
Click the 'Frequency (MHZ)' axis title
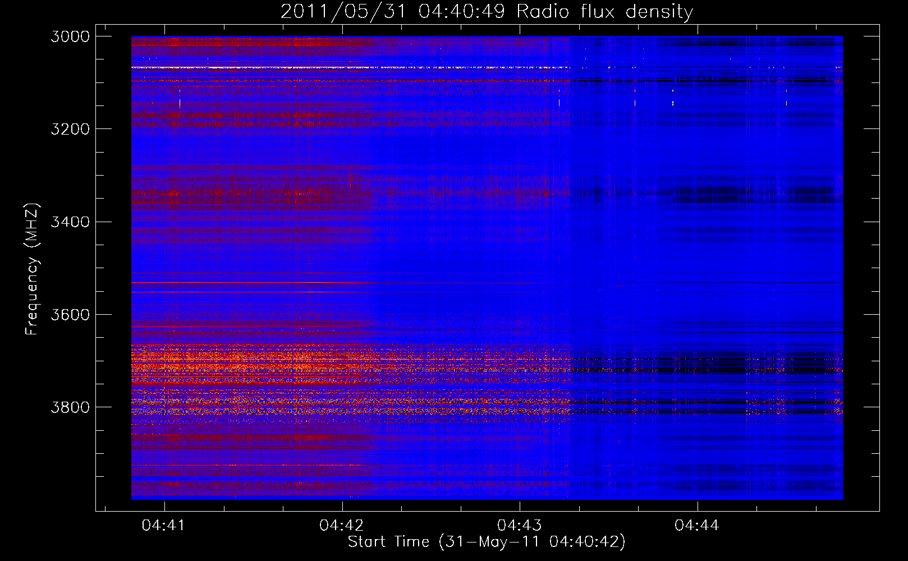click(33, 269)
